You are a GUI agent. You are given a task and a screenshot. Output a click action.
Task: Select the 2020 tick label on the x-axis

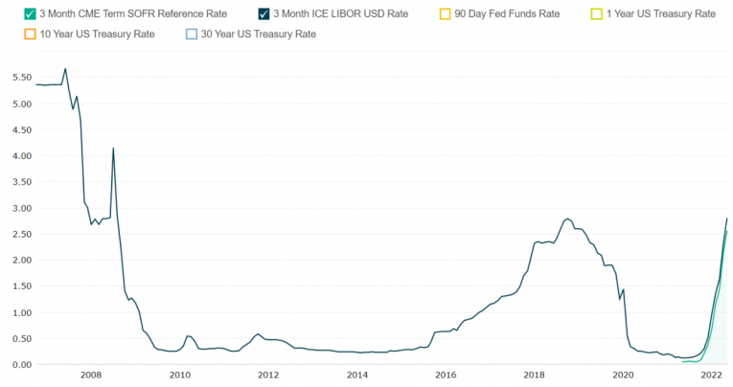[x=624, y=376]
